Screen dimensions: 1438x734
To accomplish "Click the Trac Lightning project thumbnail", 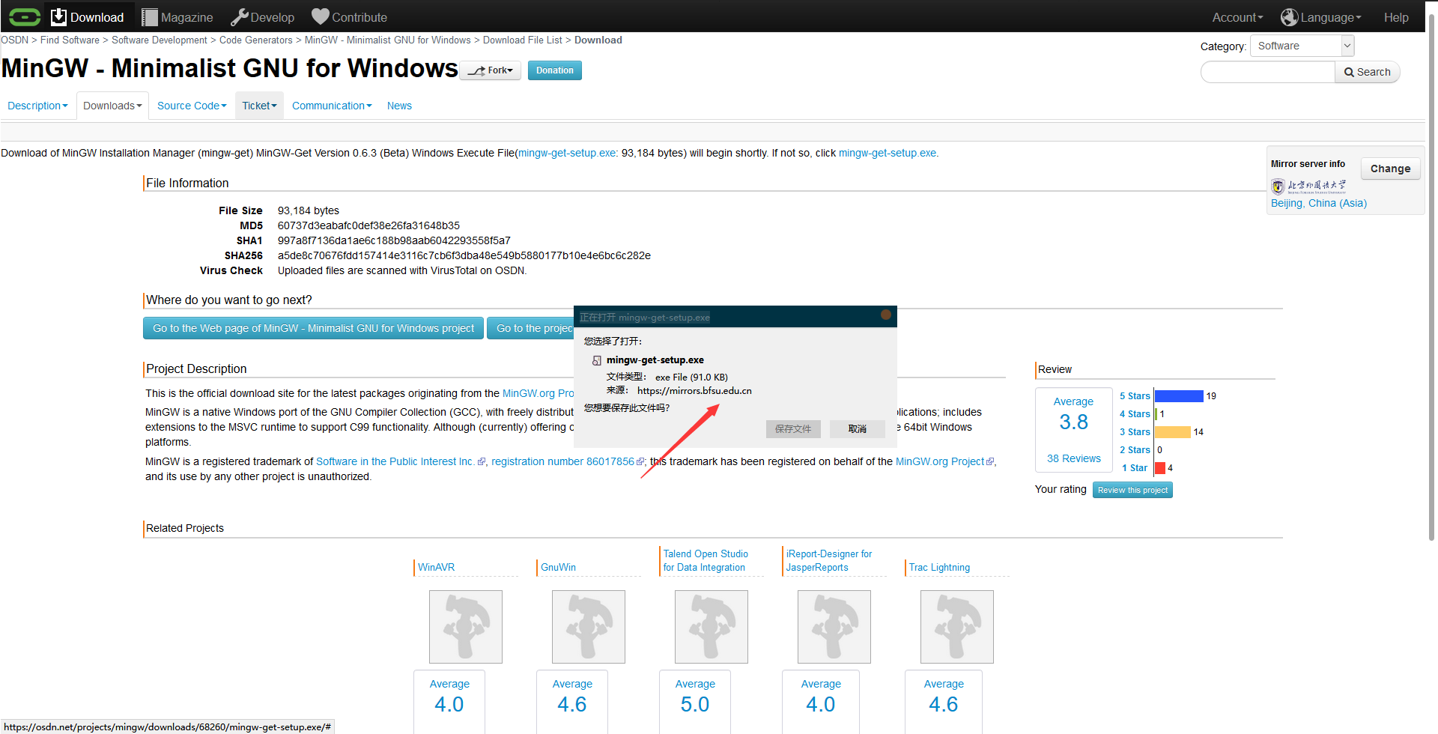I will click(x=957, y=627).
